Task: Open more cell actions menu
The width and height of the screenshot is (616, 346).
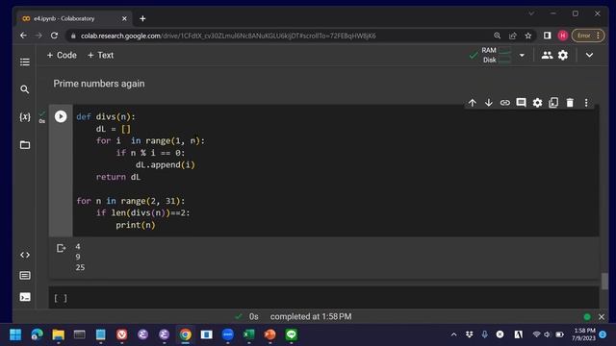Action: tap(586, 103)
